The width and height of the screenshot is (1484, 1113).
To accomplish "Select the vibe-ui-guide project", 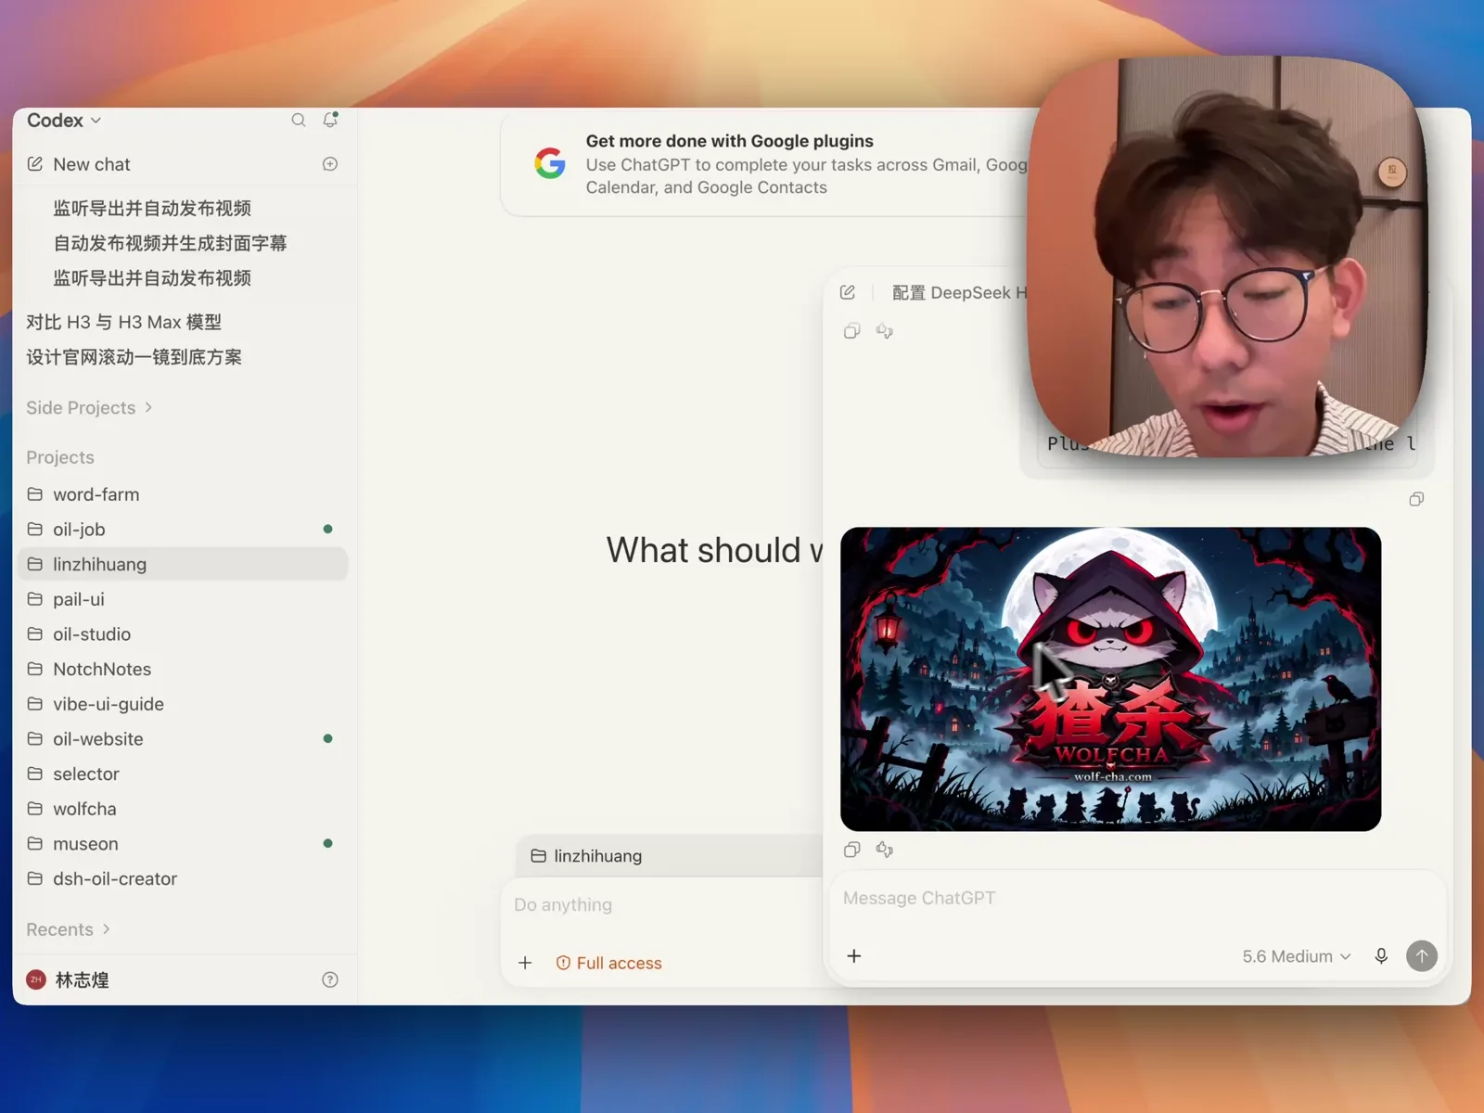I will pos(183,704).
